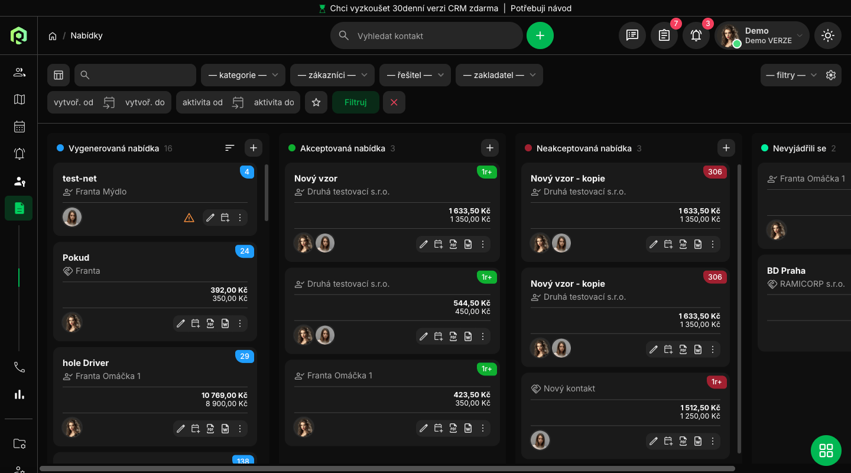
Task: Export hole Driver offer as PDF
Action: pos(210,429)
